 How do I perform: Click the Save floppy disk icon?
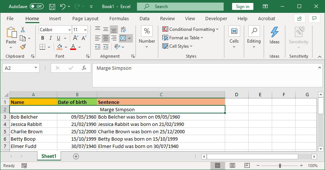coord(52,7)
